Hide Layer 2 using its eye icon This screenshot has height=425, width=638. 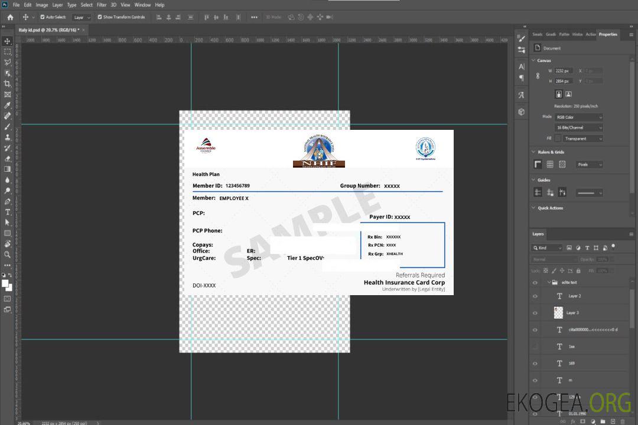[x=535, y=296]
